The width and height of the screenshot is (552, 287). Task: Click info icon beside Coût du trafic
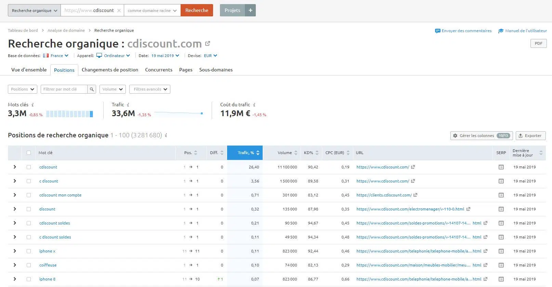pyautogui.click(x=254, y=105)
